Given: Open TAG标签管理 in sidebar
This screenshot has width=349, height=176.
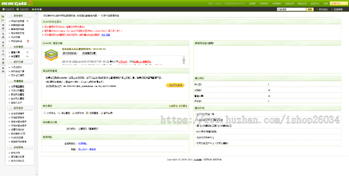Looking at the screenshot, I should coord(17,138).
